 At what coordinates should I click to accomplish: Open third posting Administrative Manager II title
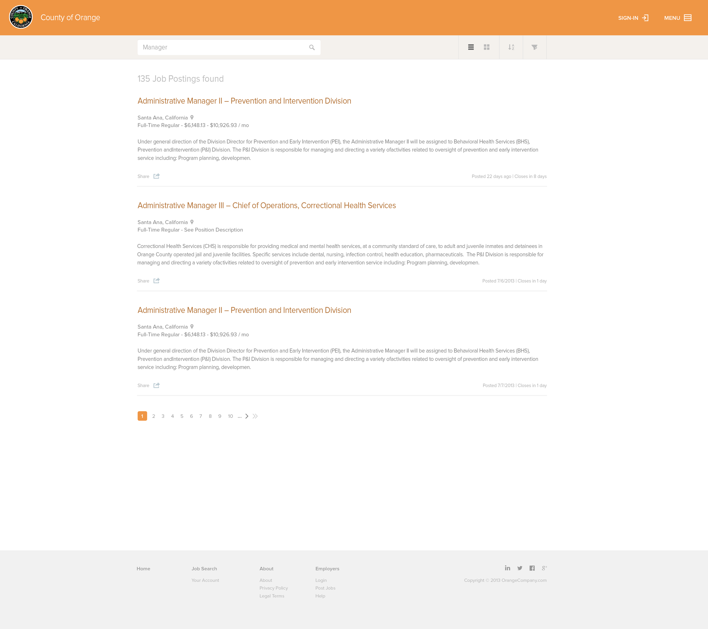coord(244,310)
